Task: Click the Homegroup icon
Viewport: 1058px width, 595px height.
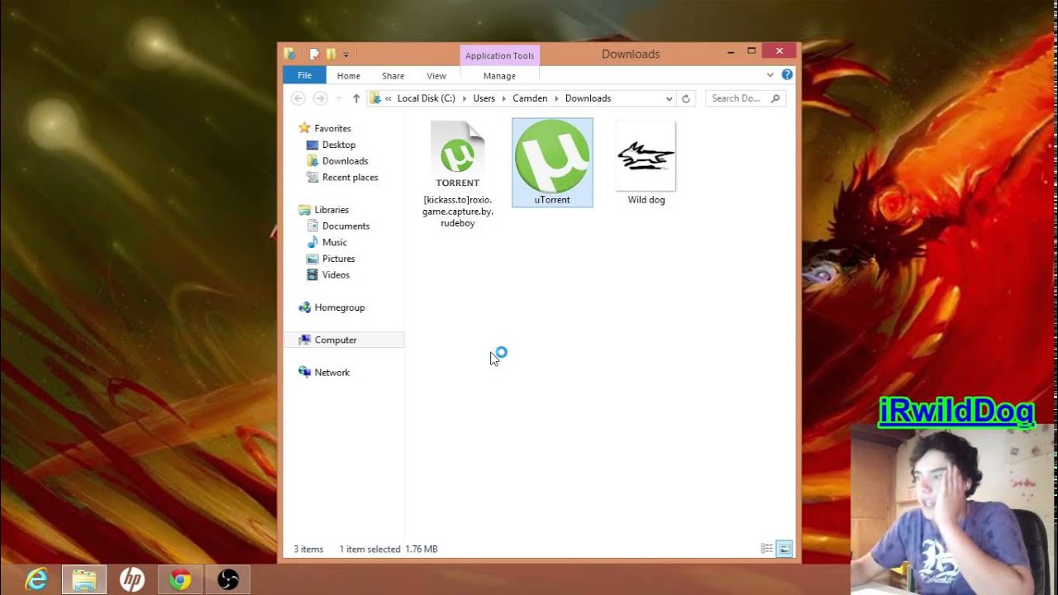Action: [304, 307]
